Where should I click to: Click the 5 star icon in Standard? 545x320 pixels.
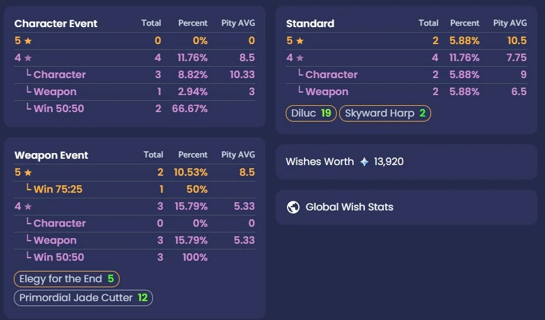pos(300,41)
